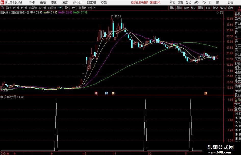
Task: Open the 交易 menu
Action: pos(104,3)
